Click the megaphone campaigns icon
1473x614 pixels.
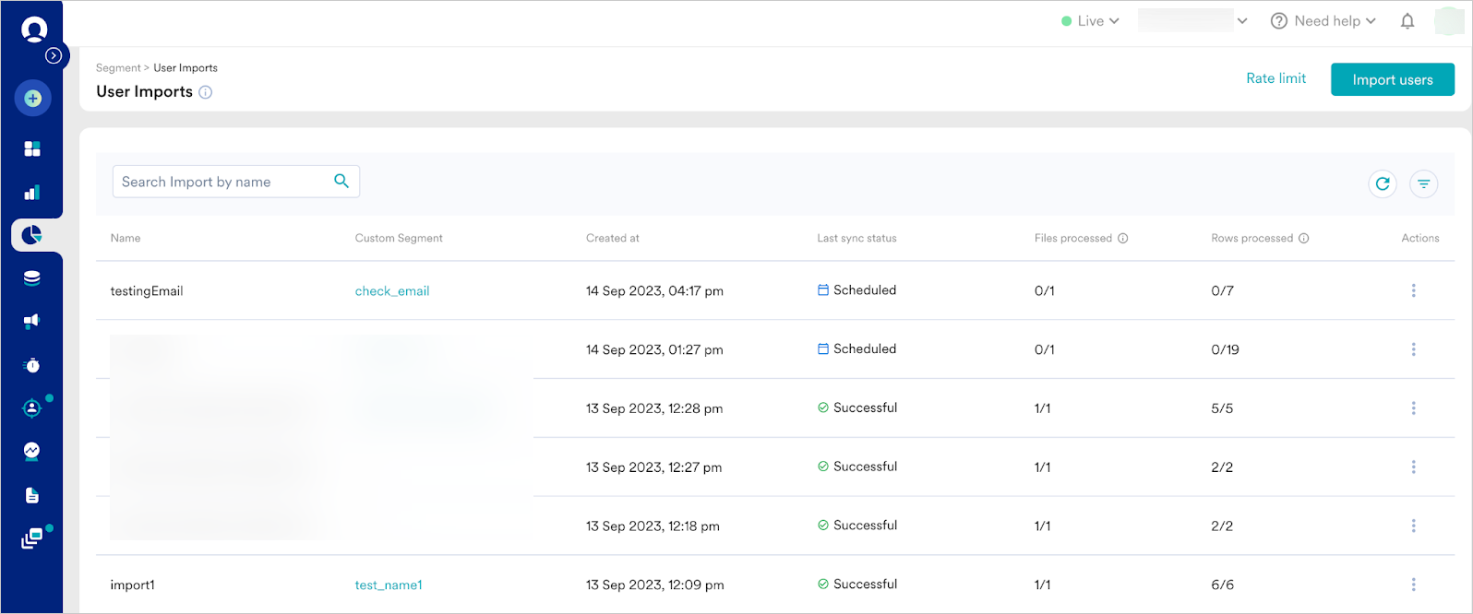pyautogui.click(x=32, y=321)
